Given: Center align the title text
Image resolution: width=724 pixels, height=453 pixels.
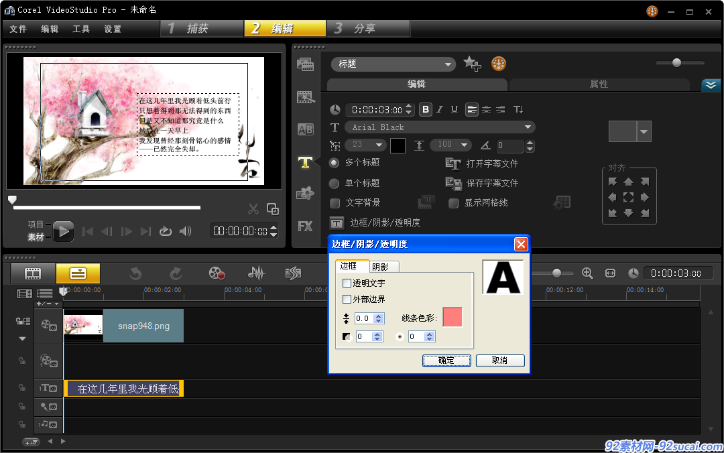Looking at the screenshot, I should pos(486,109).
